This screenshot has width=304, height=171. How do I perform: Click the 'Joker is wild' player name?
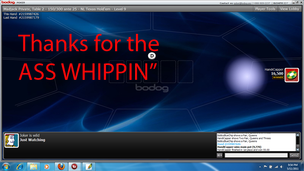point(30,135)
